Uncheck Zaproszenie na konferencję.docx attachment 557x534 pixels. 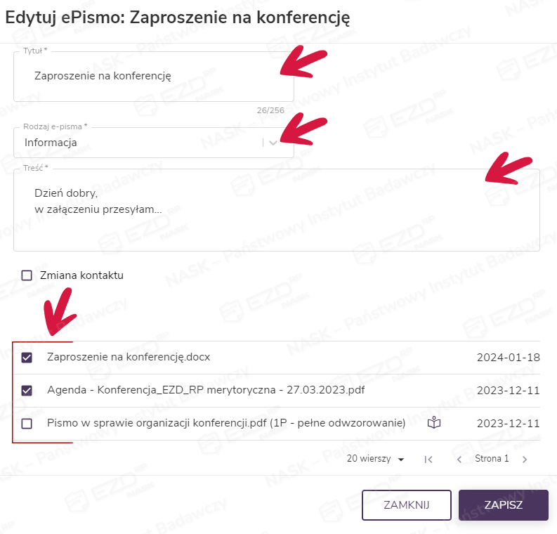click(27, 358)
